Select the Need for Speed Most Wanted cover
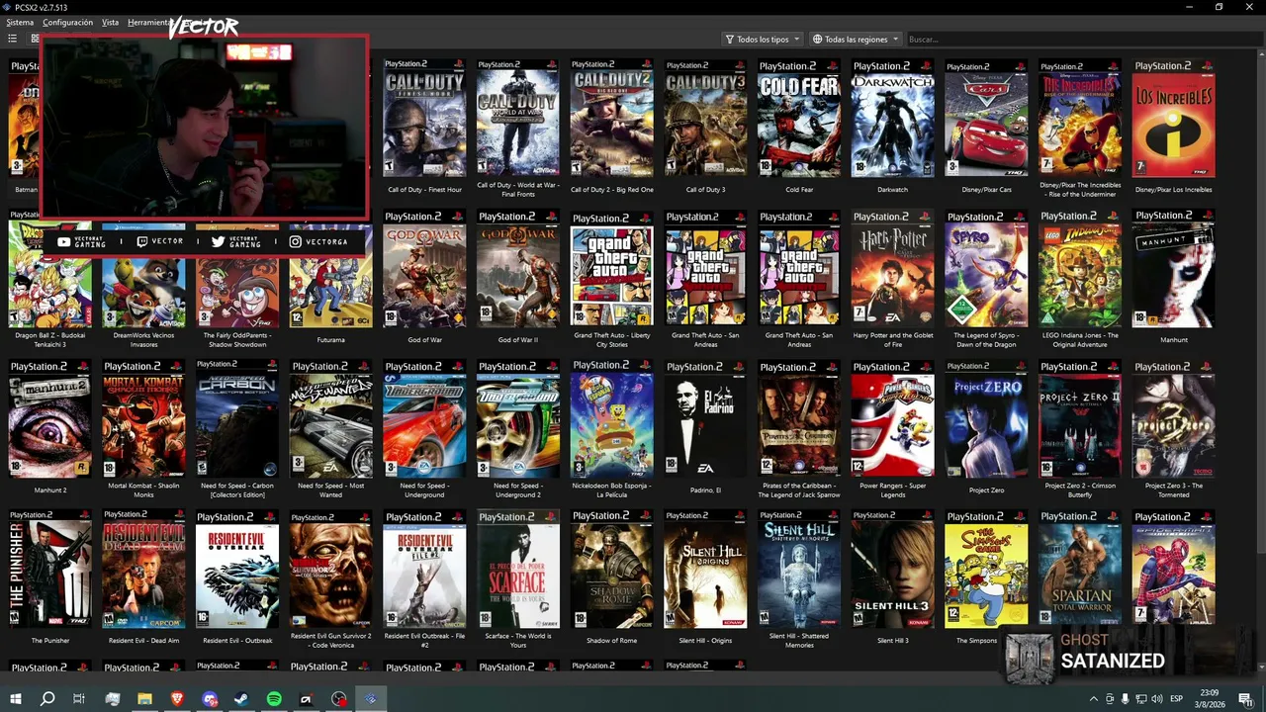Image resolution: width=1266 pixels, height=712 pixels. pyautogui.click(x=330, y=419)
